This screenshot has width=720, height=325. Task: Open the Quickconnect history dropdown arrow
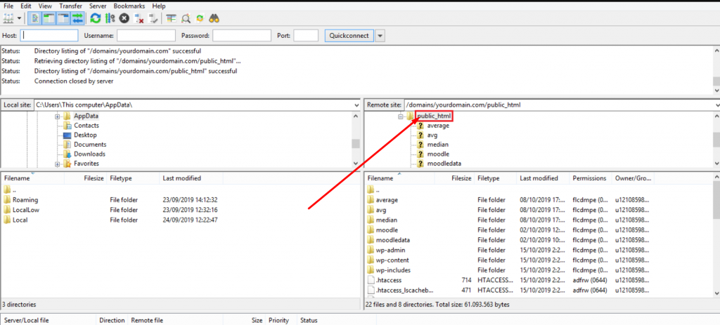pos(380,35)
